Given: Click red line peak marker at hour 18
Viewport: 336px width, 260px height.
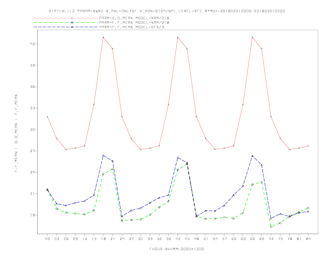Looking at the screenshot, I should point(103,37).
